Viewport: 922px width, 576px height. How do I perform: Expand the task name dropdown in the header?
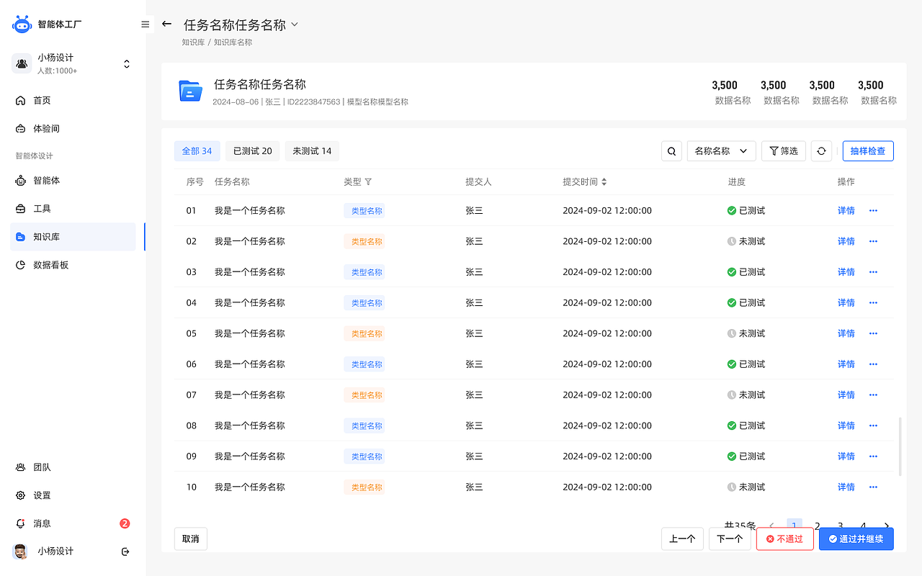coord(294,24)
